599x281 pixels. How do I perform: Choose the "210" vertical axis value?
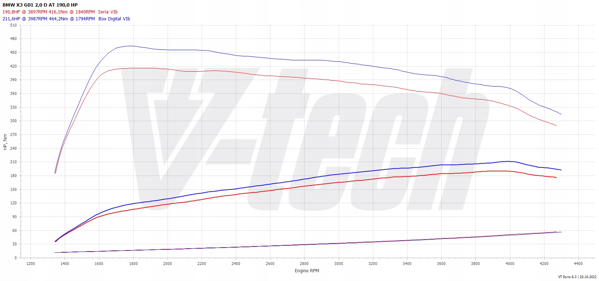pos(13,162)
